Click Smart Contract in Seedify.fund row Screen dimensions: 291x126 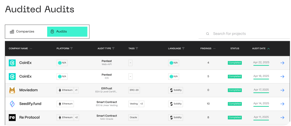click(107, 102)
